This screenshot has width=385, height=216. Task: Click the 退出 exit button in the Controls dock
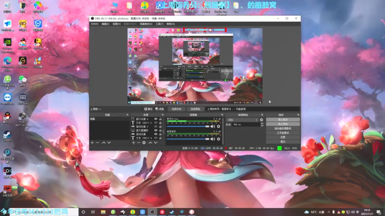[283, 142]
